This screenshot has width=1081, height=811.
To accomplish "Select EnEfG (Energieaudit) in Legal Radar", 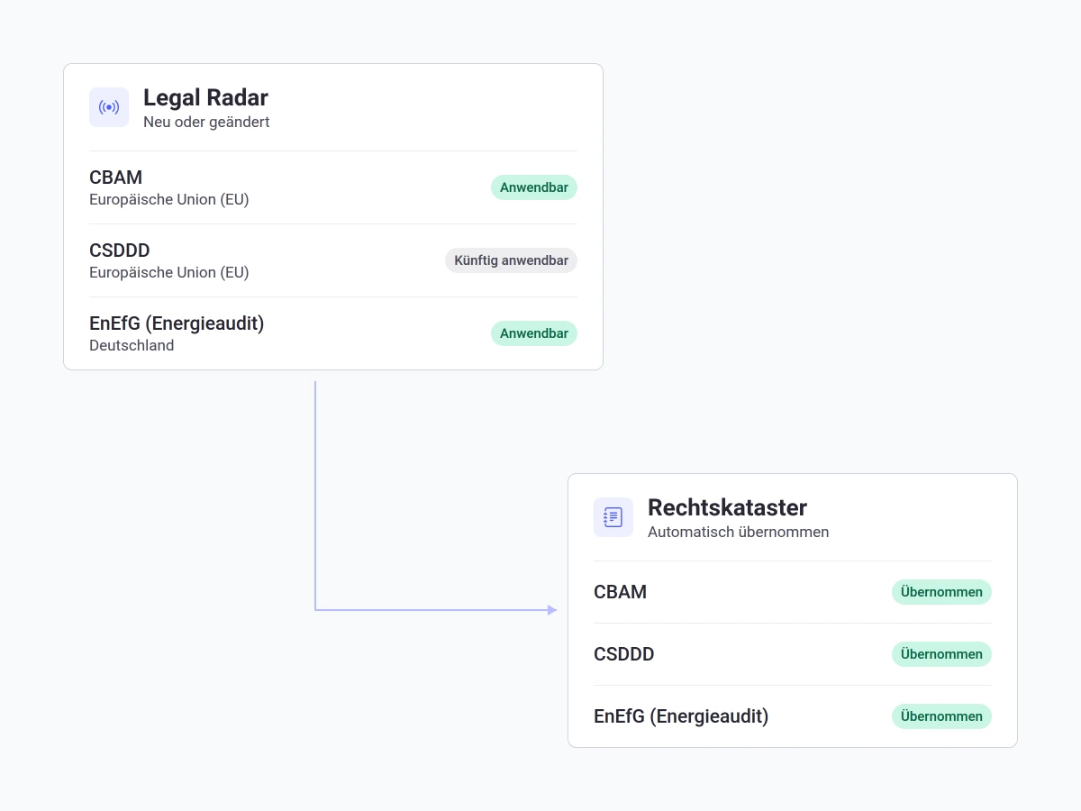I will tap(333, 333).
